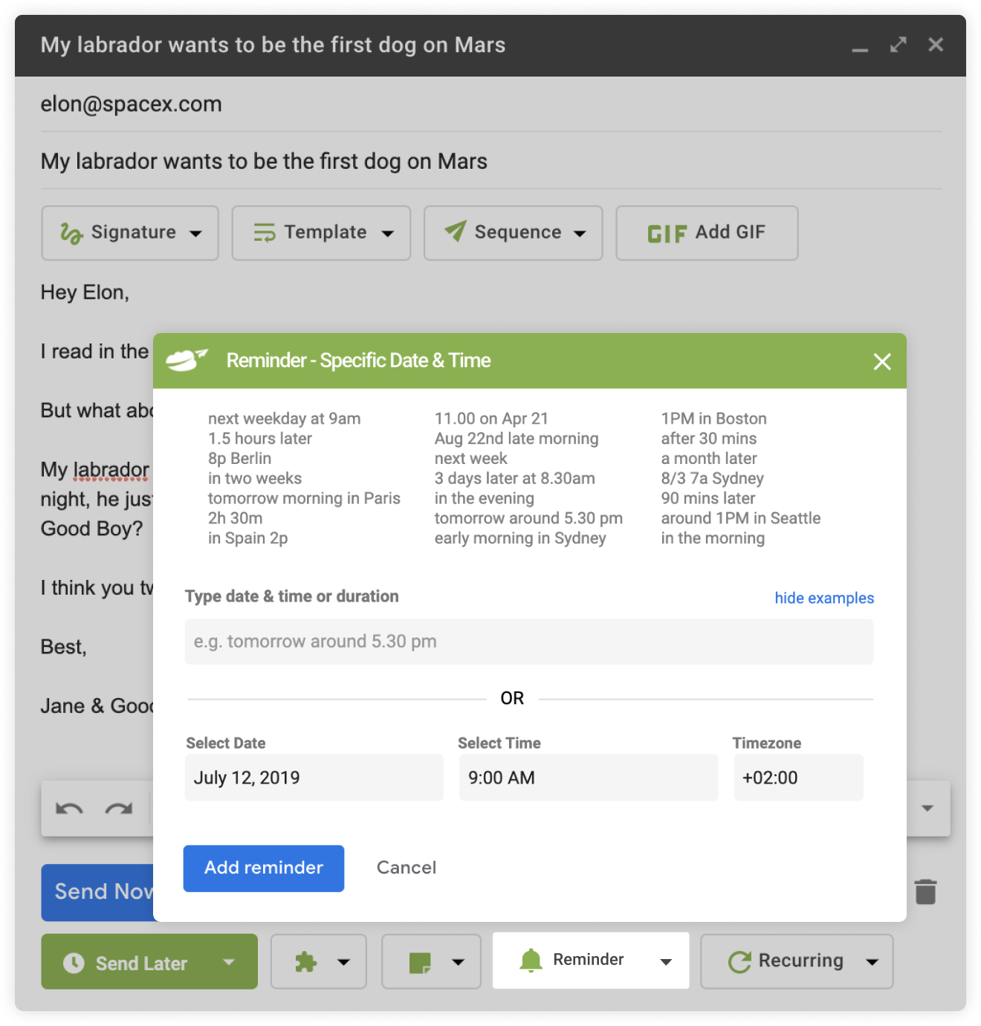This screenshot has height=1026, width=981.
Task: Expand the Reminder button dropdown arrow
Action: click(x=665, y=961)
